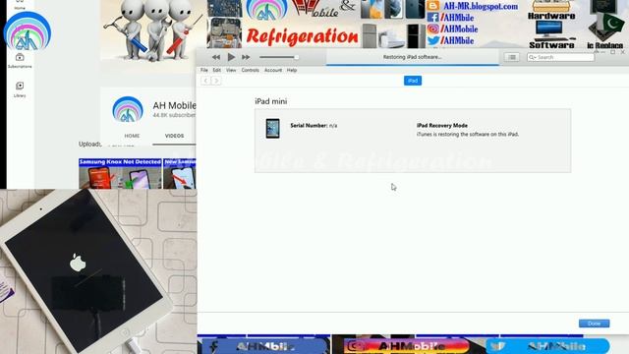The width and height of the screenshot is (629, 354).
Task: Click the Twitter /AHMbile banner link
Action: click(457, 41)
